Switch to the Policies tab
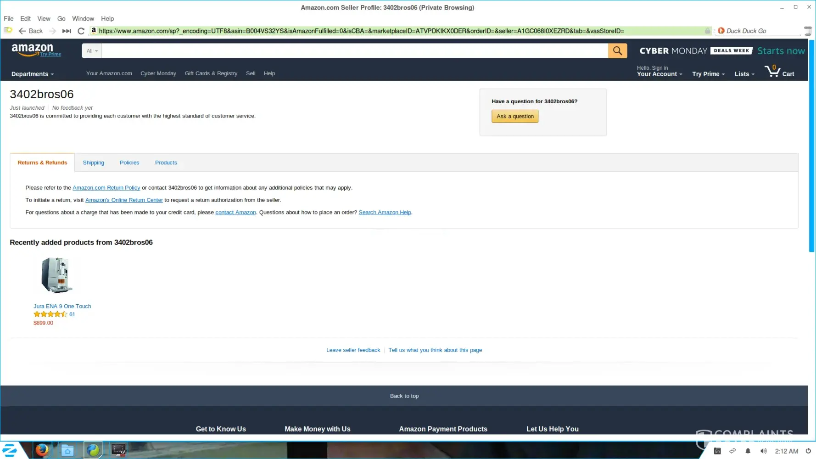The height and width of the screenshot is (459, 816). click(x=129, y=162)
